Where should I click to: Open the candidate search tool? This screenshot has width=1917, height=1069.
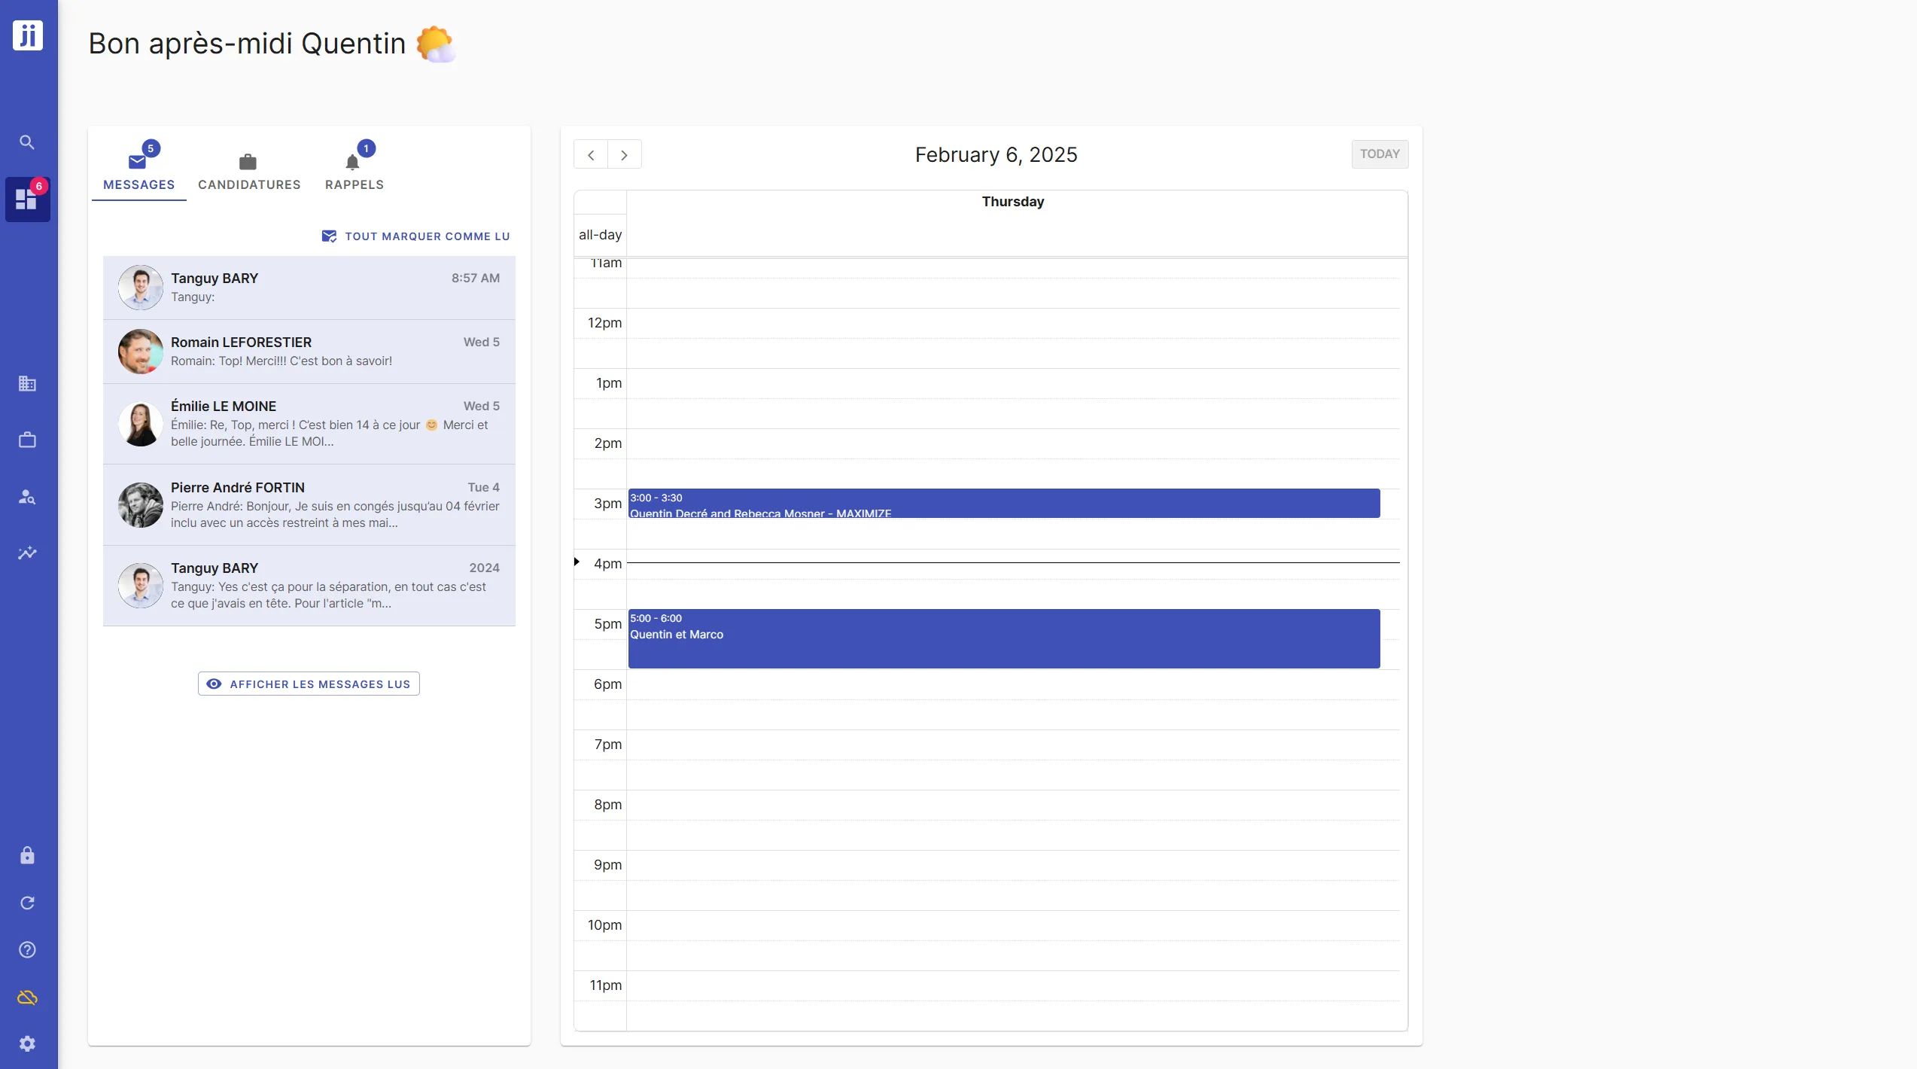point(27,497)
